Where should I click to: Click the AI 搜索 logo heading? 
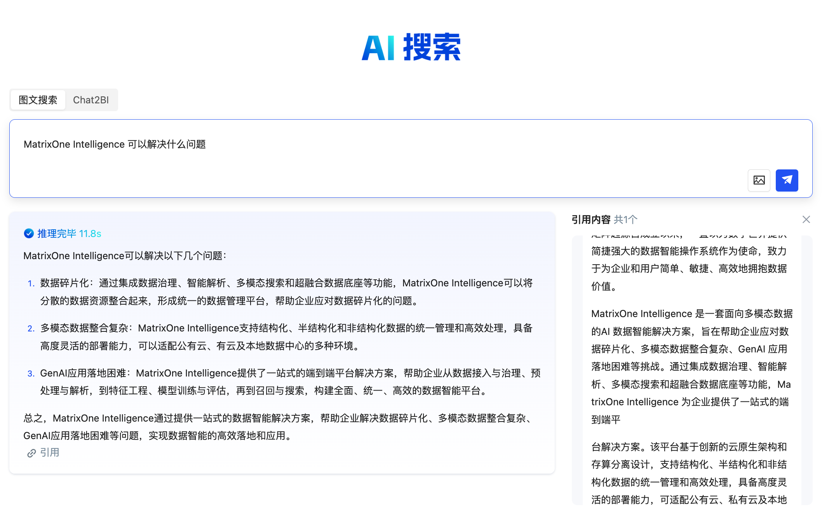(411, 47)
